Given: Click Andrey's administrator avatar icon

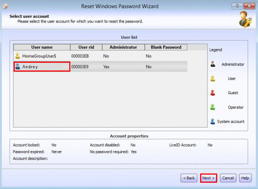Looking at the screenshot, I should 17,66.
